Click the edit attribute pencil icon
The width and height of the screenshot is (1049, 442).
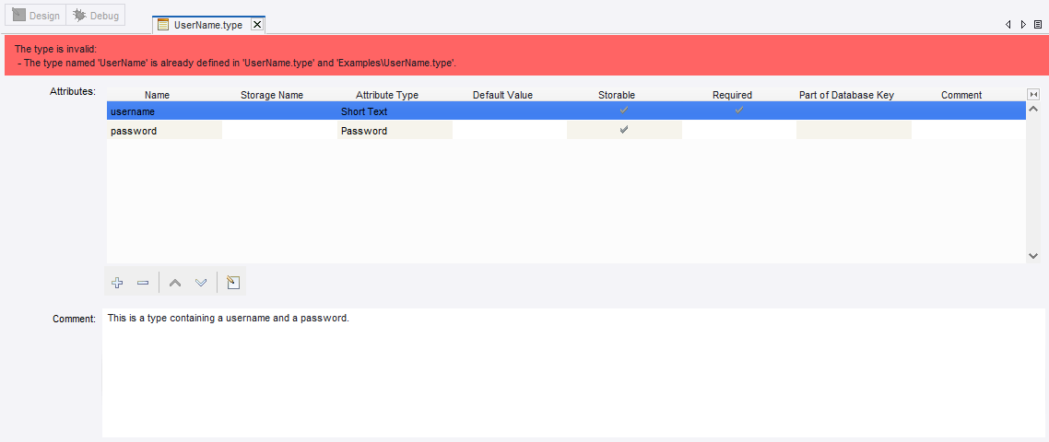pos(233,283)
